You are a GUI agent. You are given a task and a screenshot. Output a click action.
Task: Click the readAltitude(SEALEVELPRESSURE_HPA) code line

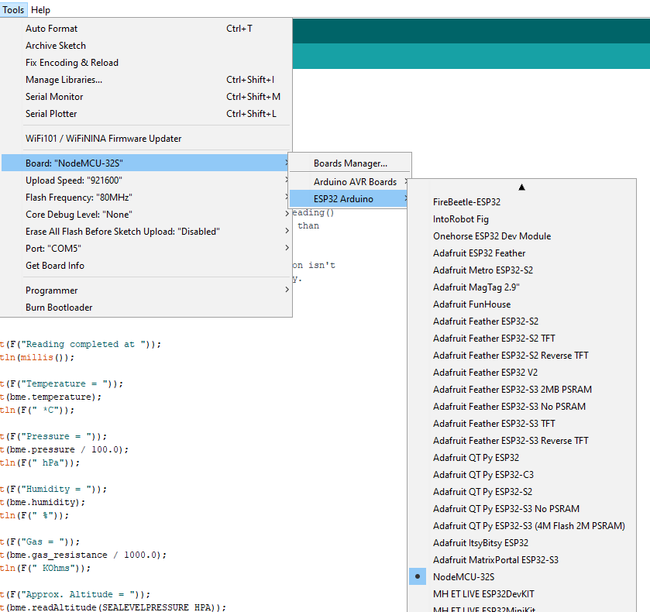tap(113, 607)
